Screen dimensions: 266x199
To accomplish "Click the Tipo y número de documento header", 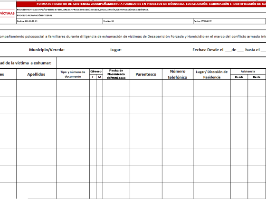I will 73,74.
